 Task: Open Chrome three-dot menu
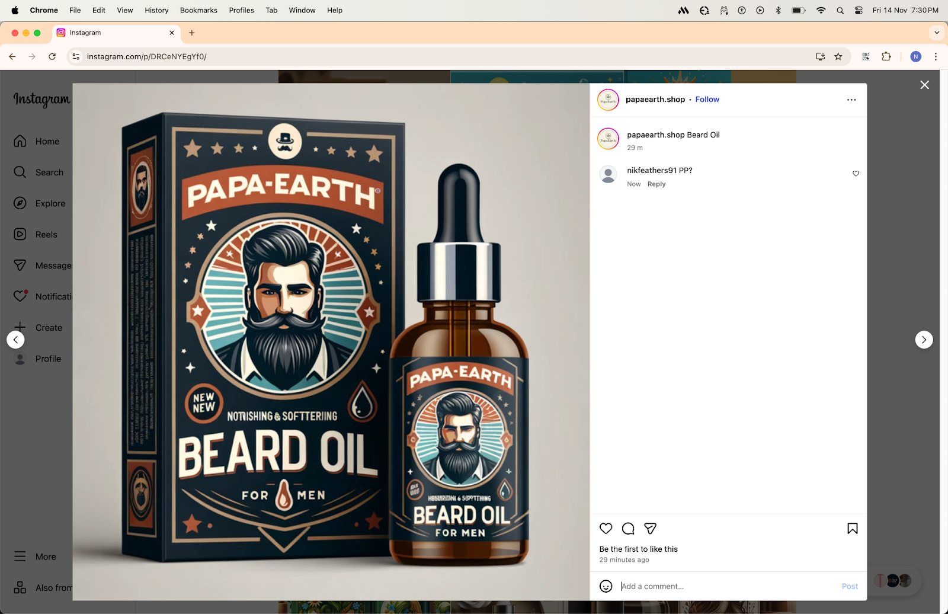(936, 56)
